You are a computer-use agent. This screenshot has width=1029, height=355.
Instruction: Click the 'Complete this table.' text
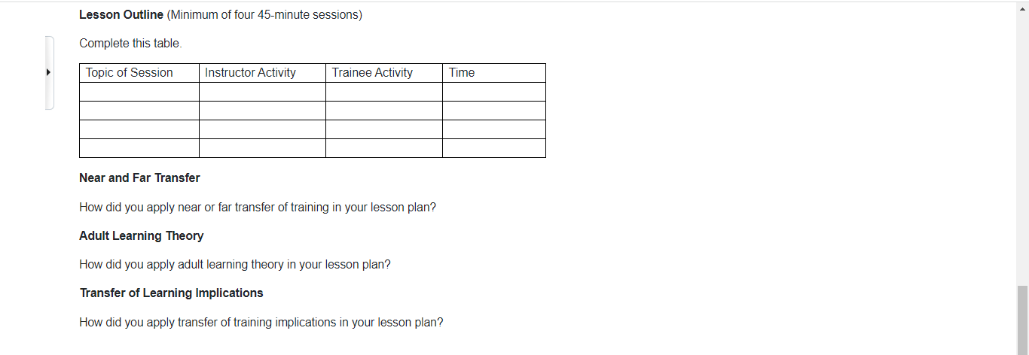click(x=130, y=44)
